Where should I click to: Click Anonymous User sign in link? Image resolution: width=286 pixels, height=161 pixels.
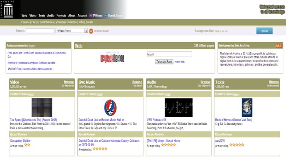pos(221,31)
